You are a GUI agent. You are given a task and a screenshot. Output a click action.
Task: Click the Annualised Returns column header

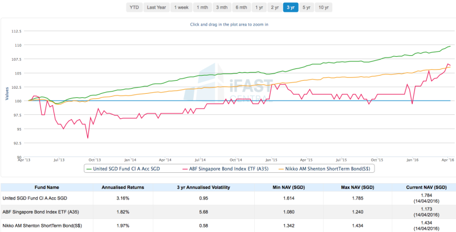pyautogui.click(x=123, y=187)
